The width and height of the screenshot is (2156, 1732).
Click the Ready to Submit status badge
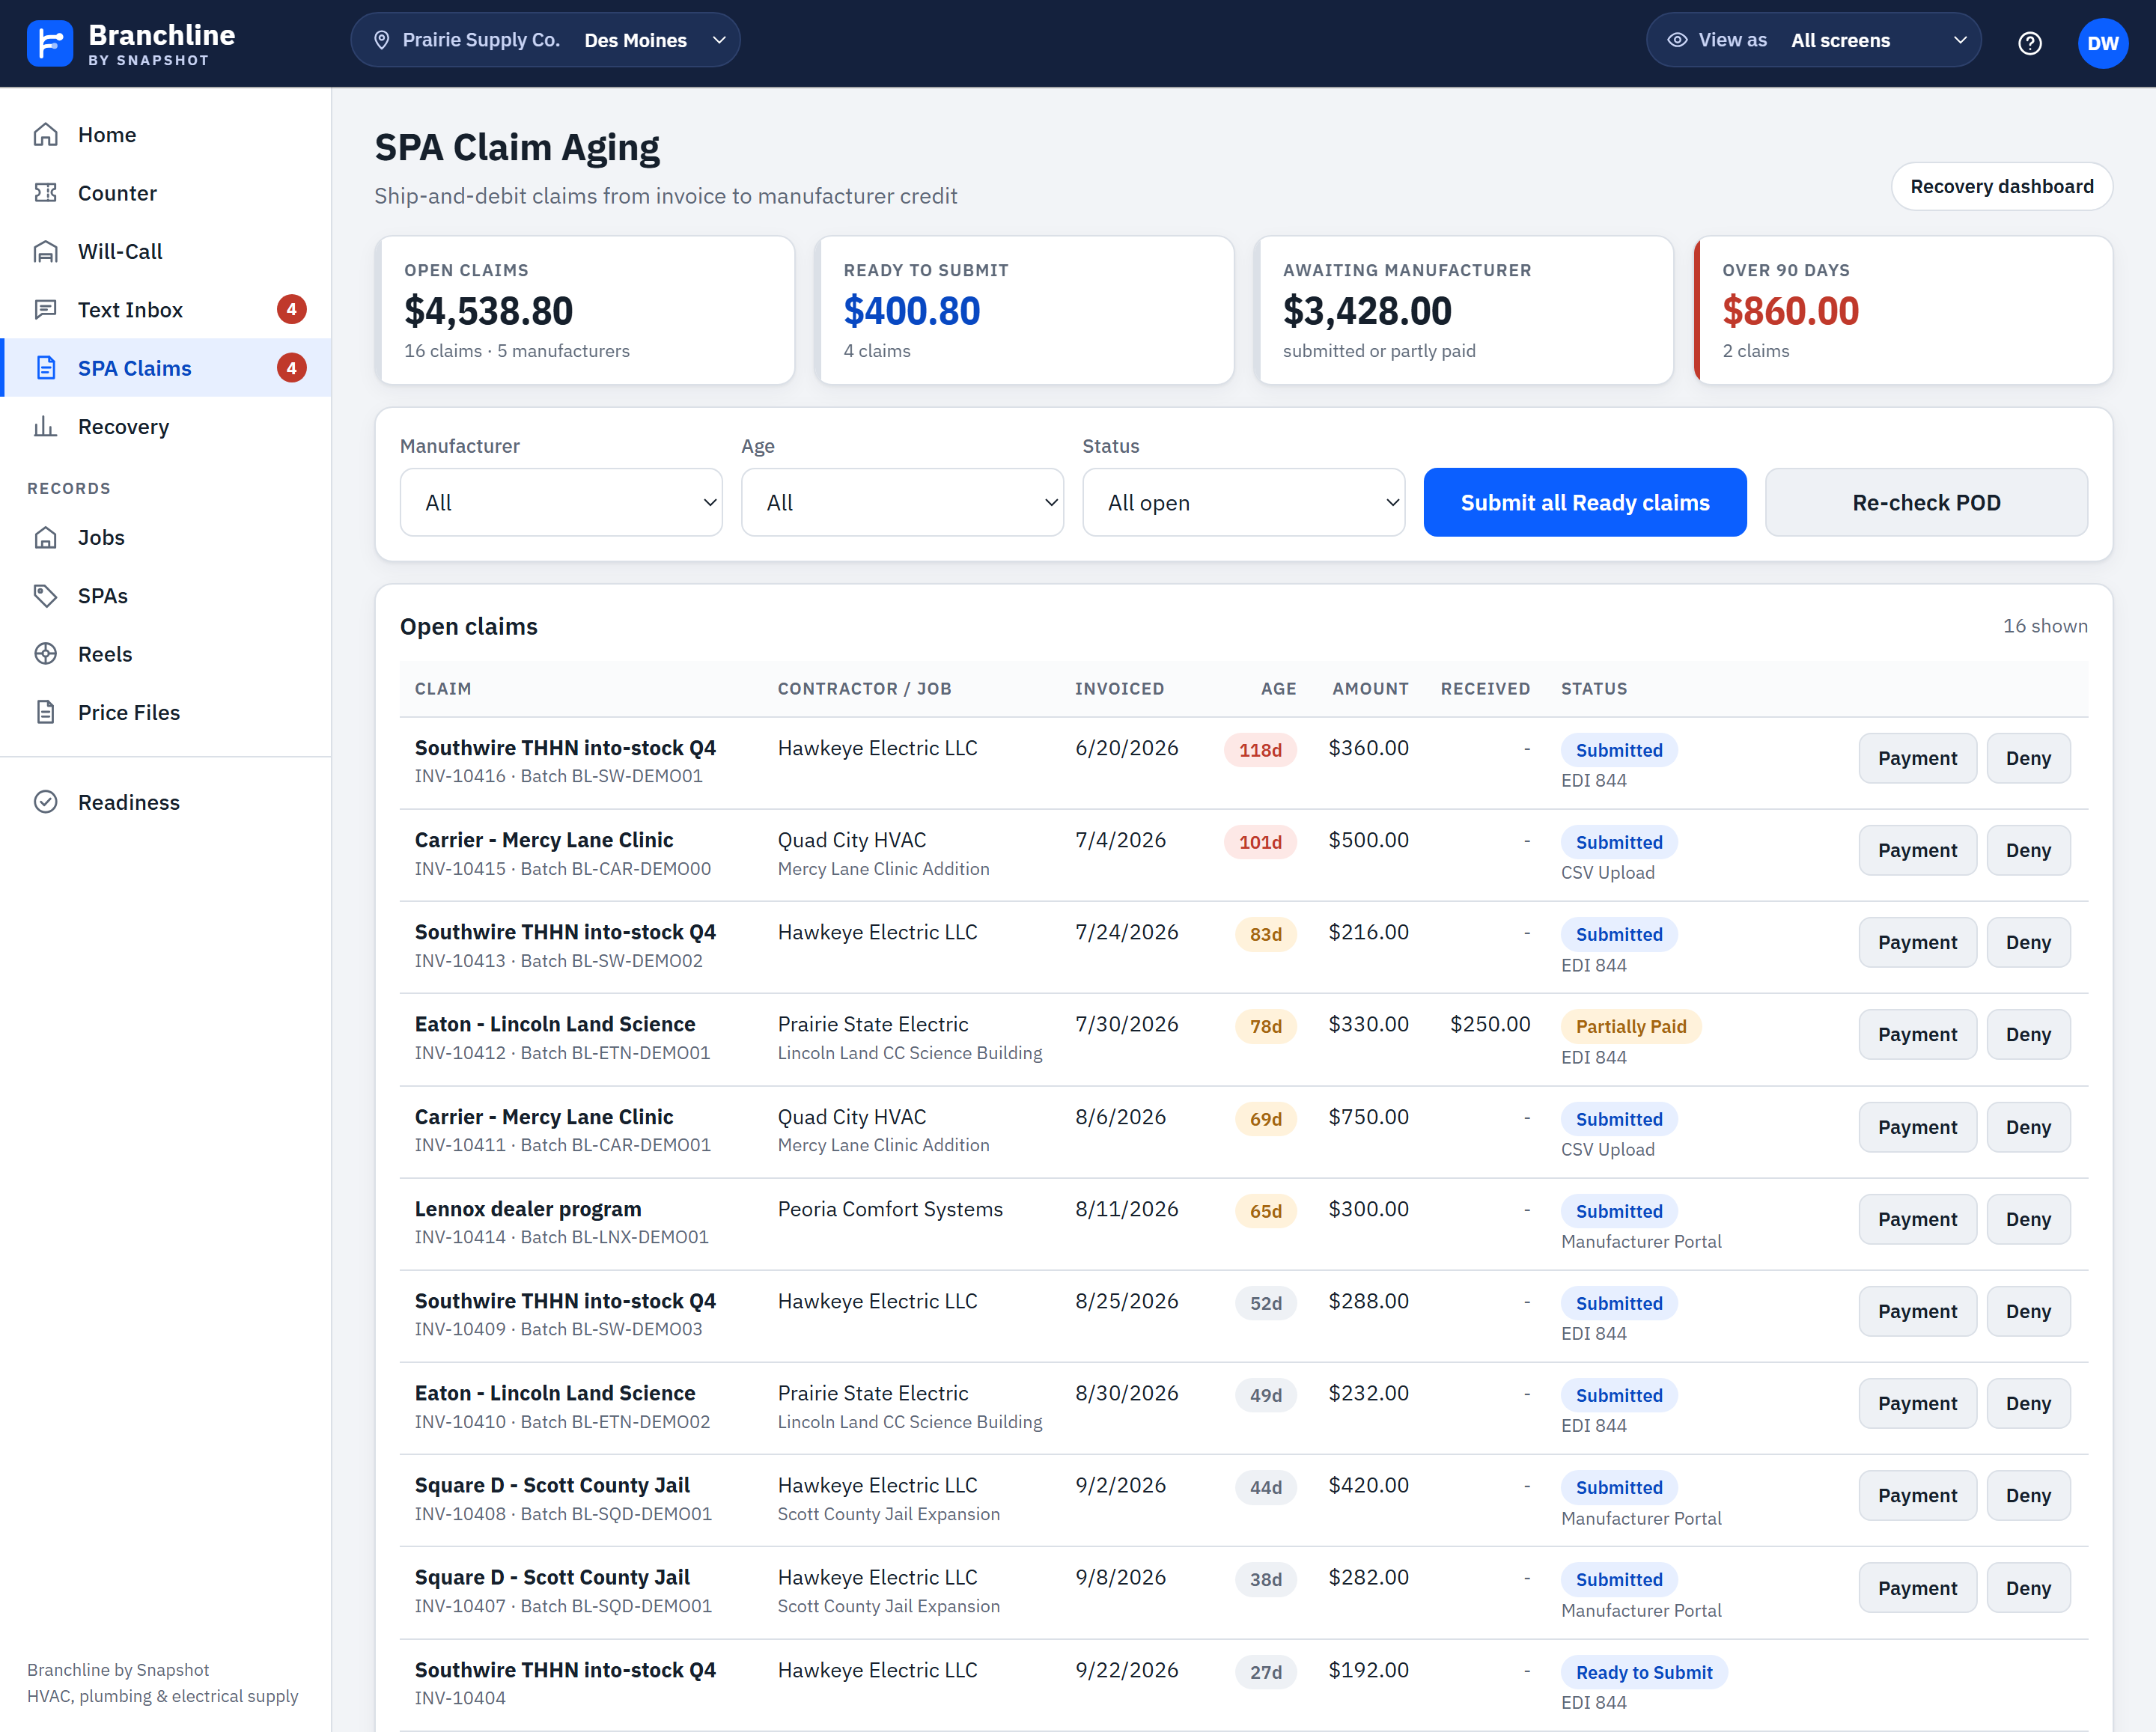click(1644, 1672)
